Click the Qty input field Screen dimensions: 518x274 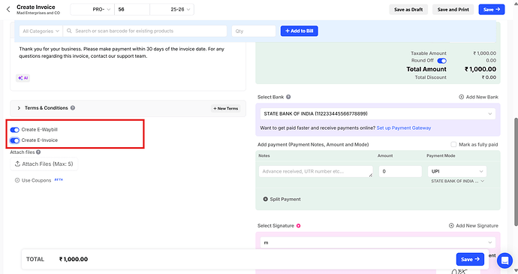[x=254, y=31]
